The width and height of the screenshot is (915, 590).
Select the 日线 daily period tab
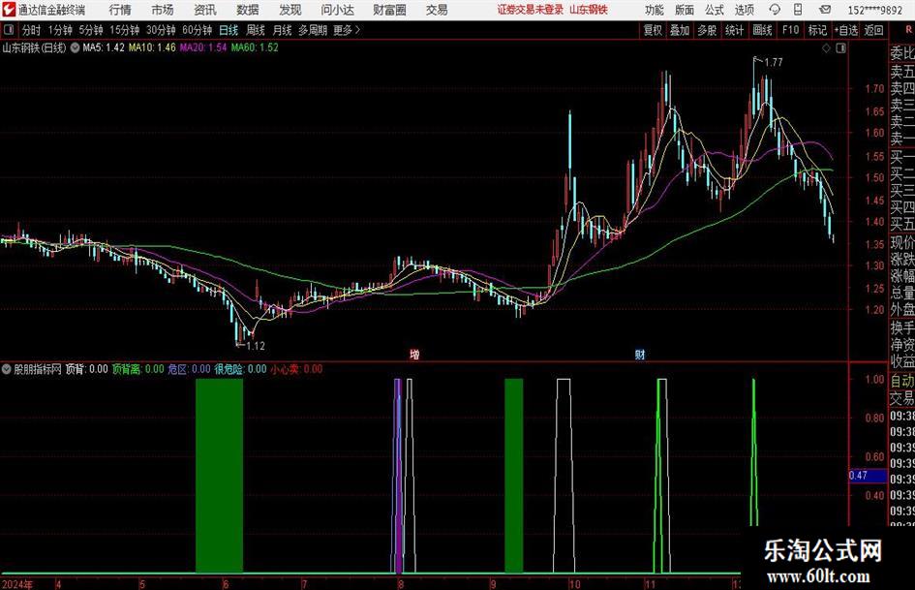[229, 30]
